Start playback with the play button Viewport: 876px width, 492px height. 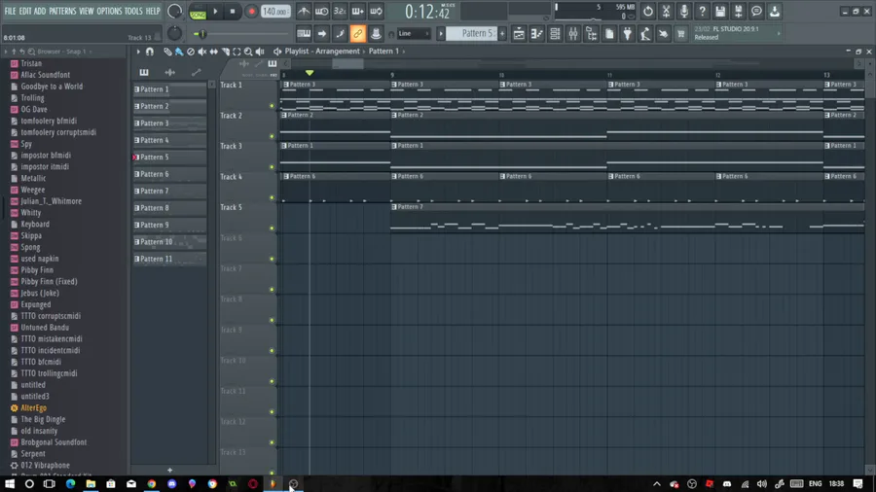[215, 11]
